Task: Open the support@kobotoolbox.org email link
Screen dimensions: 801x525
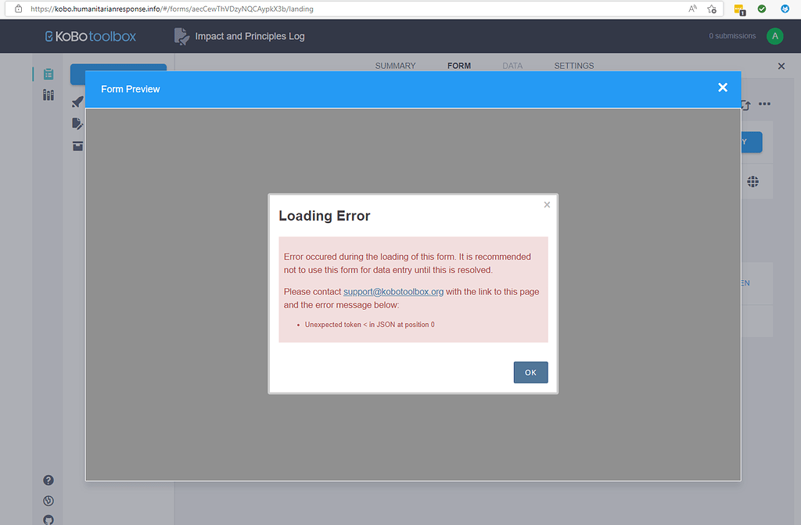Action: click(393, 291)
